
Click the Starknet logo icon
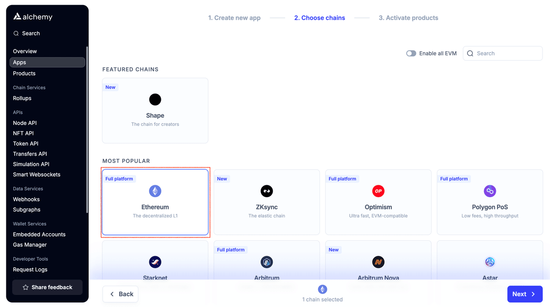155,262
